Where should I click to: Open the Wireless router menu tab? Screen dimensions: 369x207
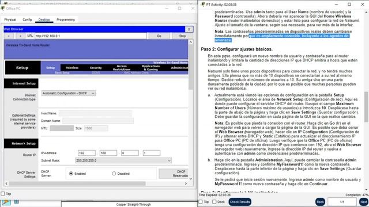(x=72, y=68)
